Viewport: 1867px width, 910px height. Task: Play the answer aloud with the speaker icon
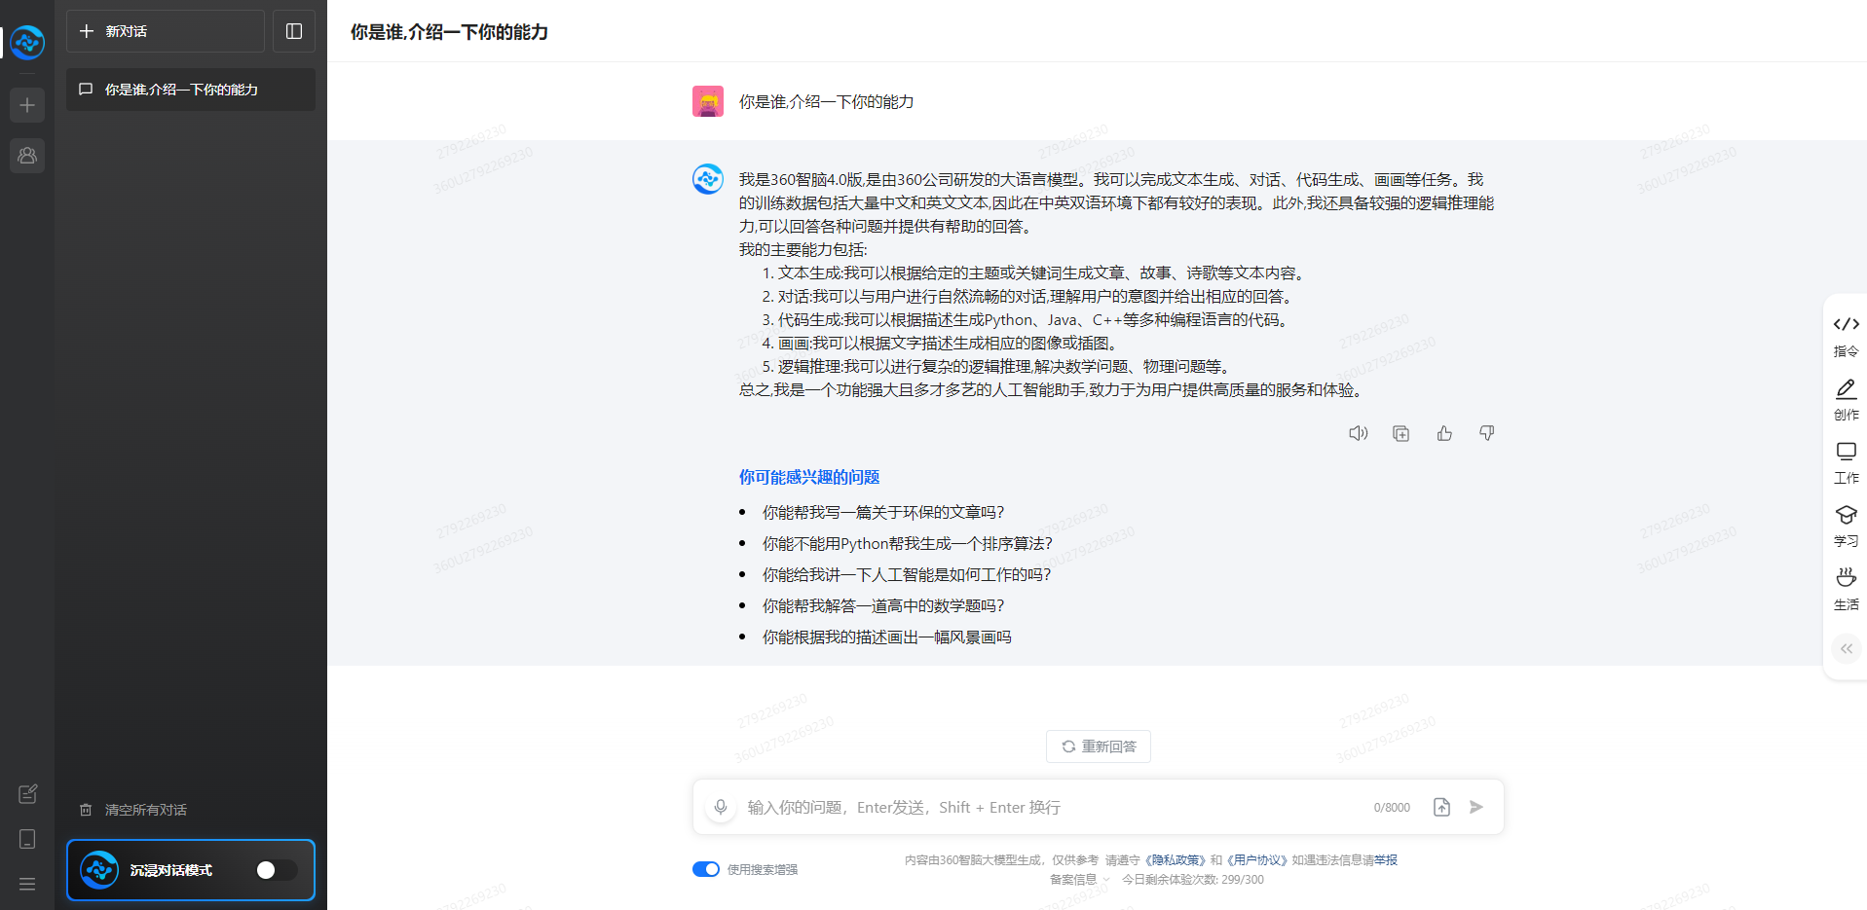point(1359,433)
